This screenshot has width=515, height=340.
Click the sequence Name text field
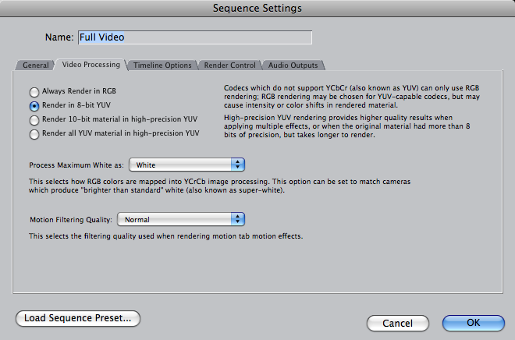click(x=195, y=37)
